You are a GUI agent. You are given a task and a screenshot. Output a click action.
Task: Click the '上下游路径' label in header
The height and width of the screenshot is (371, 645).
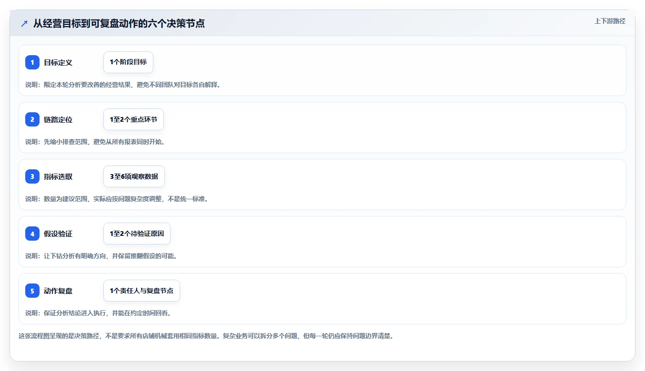click(610, 21)
